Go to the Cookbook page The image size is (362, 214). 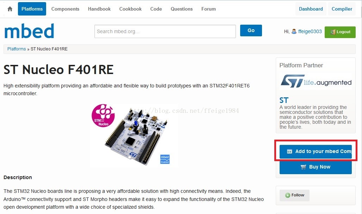[130, 9]
